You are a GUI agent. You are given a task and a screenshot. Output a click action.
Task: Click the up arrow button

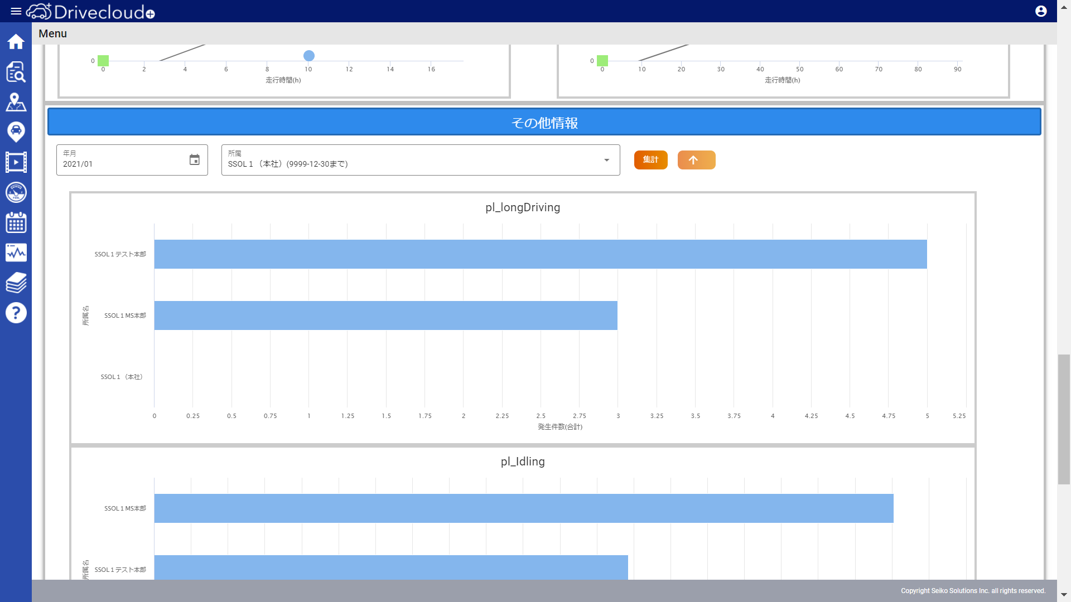coord(696,160)
